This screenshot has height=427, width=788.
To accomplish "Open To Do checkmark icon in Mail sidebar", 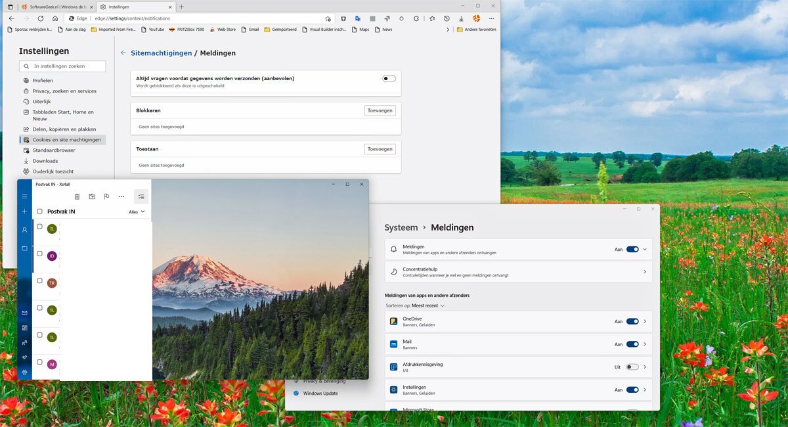I will coord(24,357).
